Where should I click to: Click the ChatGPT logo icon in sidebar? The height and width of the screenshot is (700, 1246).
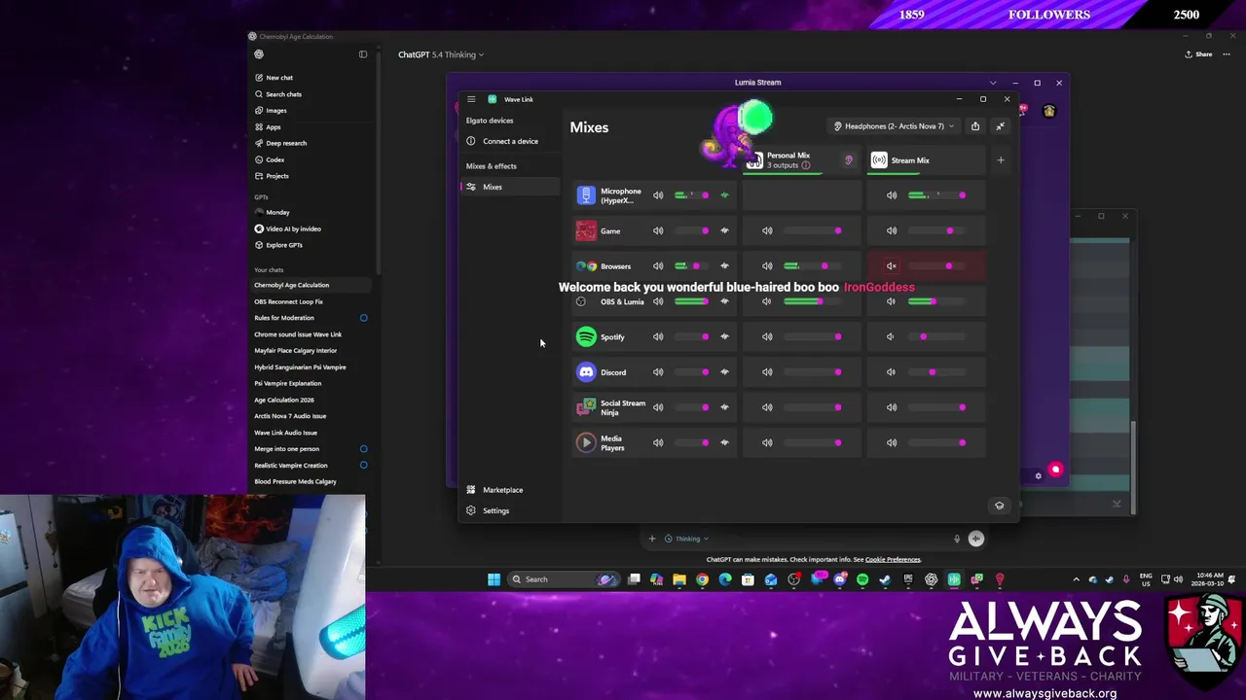click(259, 54)
